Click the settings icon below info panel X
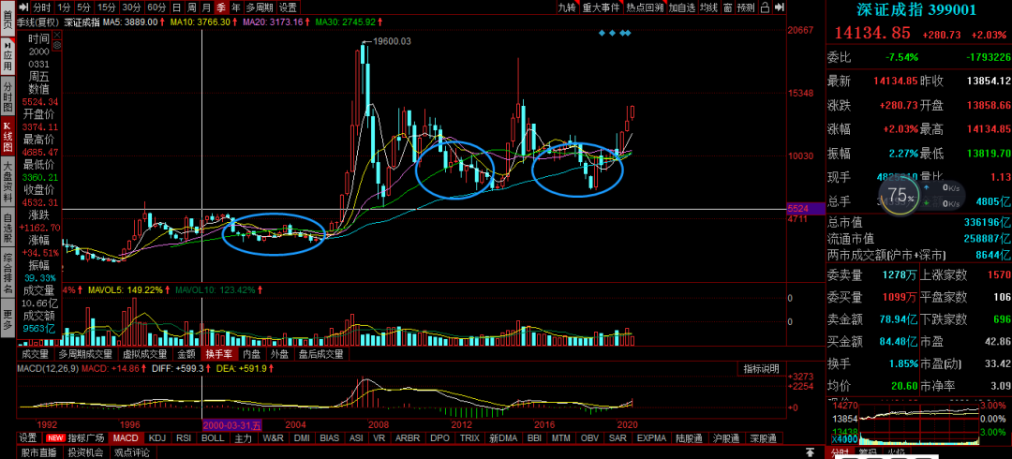 coord(57,45)
